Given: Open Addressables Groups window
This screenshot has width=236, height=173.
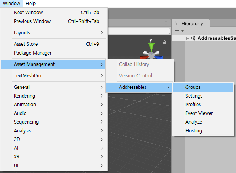Looking at the screenshot, I should pos(203,87).
